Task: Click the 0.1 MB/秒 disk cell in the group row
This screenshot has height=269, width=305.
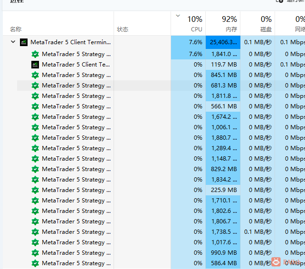Action: (x=257, y=42)
